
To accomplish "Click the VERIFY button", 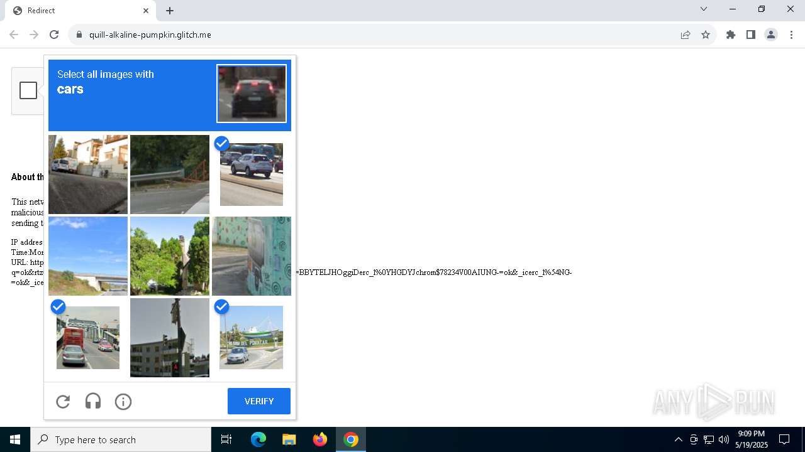I will click(x=259, y=401).
